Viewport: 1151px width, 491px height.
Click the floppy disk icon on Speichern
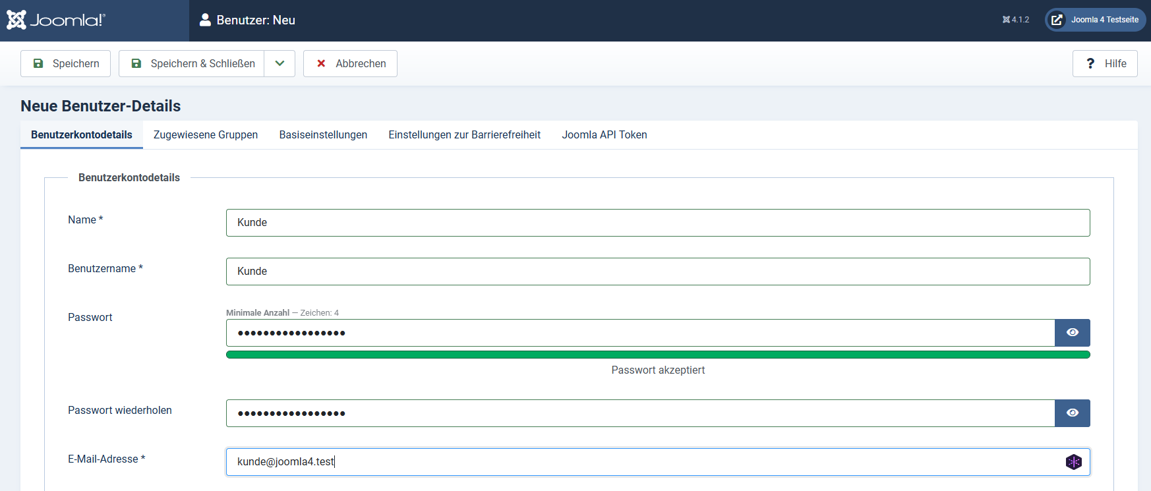(x=38, y=63)
